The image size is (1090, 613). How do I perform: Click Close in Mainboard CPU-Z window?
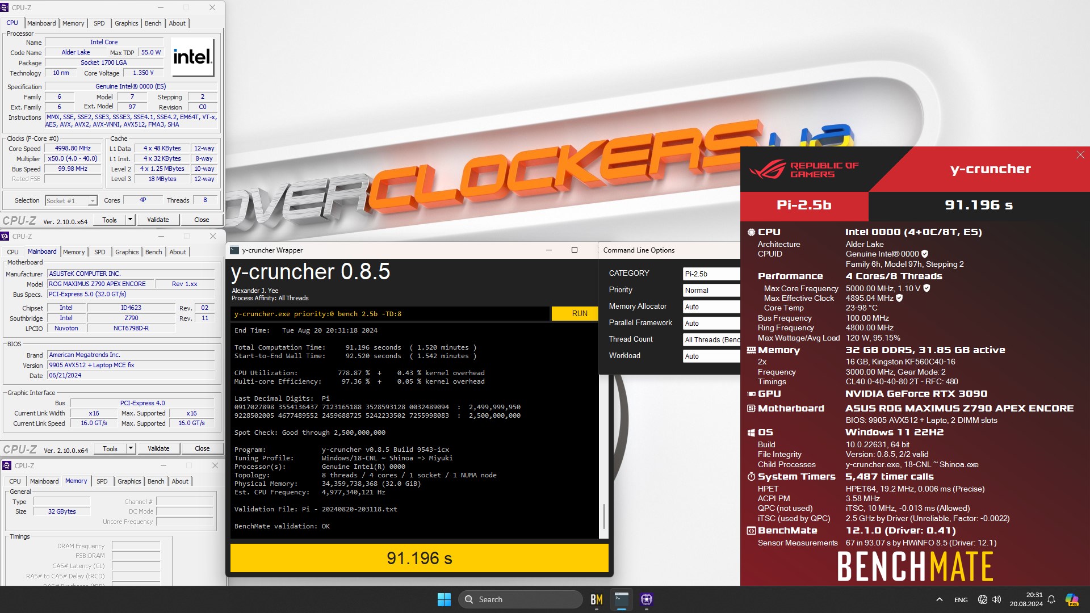click(202, 448)
